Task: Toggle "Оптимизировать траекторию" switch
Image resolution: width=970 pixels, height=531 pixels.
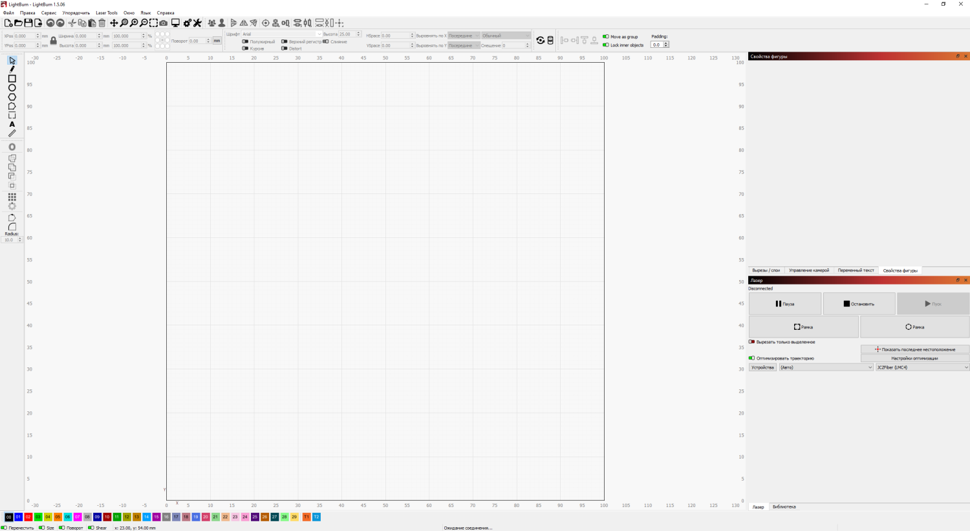Action: tap(752, 358)
